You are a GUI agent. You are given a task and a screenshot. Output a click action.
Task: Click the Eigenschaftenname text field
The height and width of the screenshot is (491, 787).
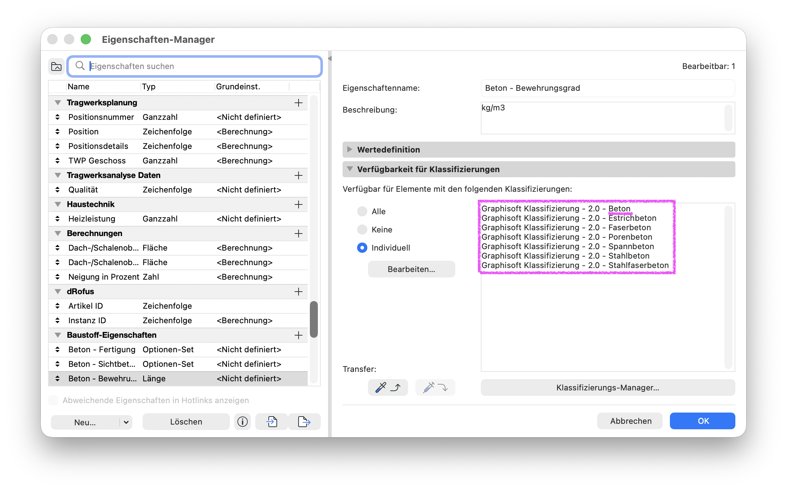pos(608,88)
